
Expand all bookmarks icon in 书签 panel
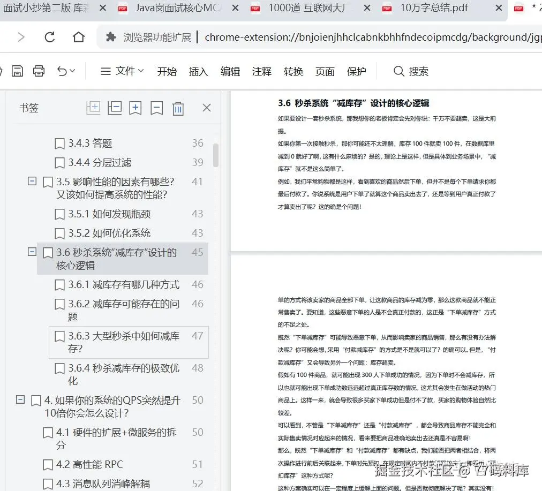[93, 108]
